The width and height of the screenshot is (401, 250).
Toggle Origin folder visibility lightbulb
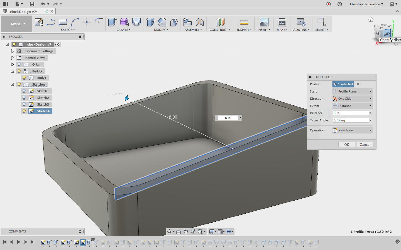[19, 64]
